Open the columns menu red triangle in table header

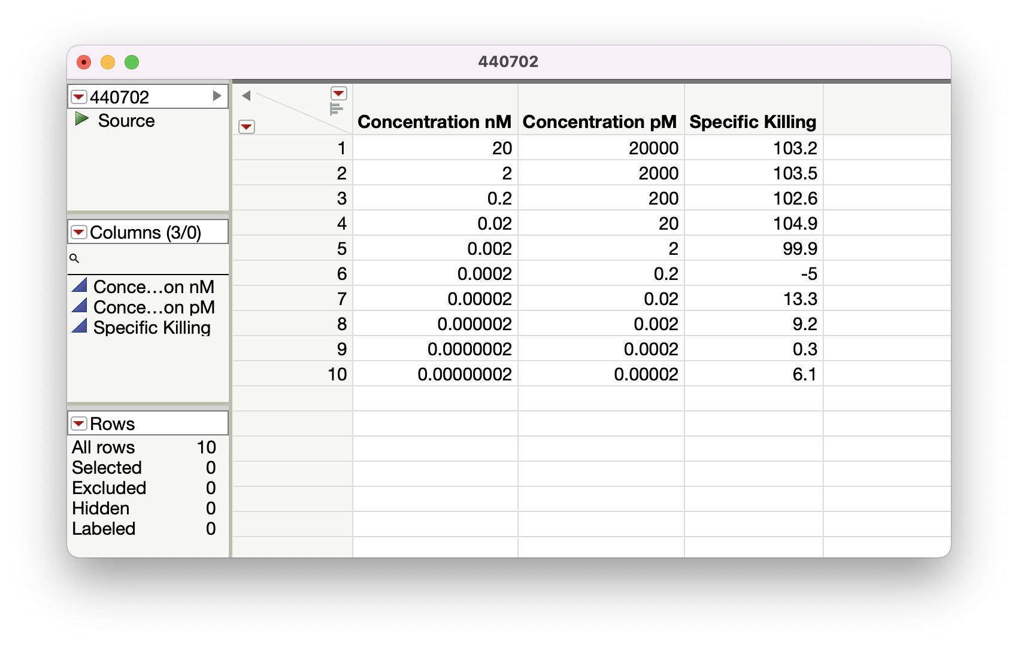[x=338, y=93]
